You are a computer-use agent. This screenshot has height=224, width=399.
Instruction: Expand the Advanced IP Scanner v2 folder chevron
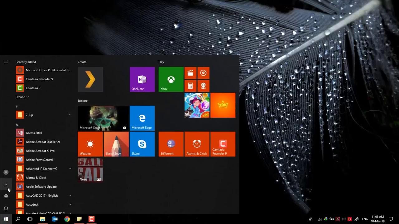(x=70, y=169)
